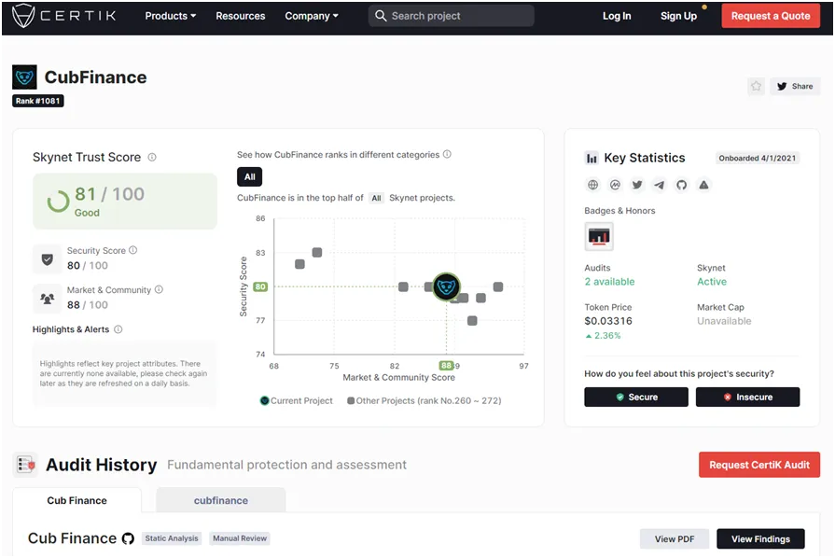Open the Log In link
This screenshot has width=835, height=558.
[617, 16]
